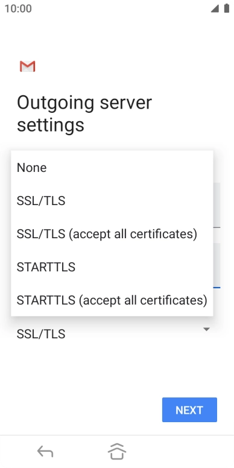The width and height of the screenshot is (234, 468).
Task: Tap the battery status icon
Action: tap(227, 8)
